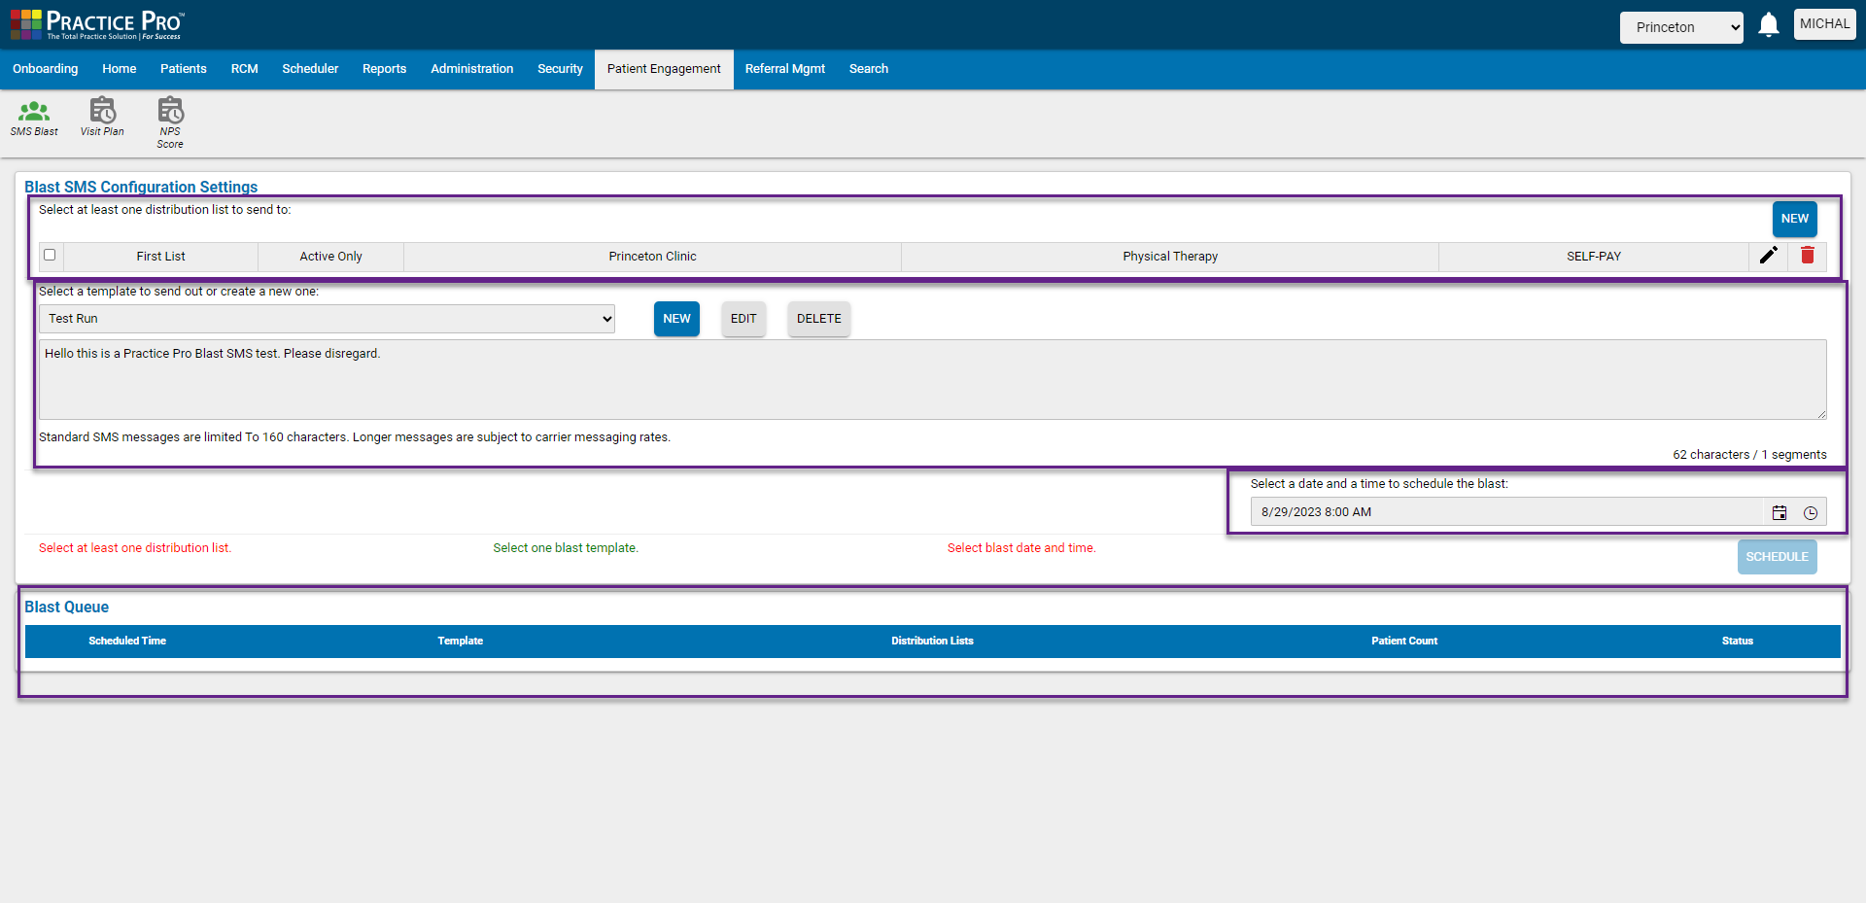
Task: Expand the MICHAL user menu
Action: (x=1825, y=24)
